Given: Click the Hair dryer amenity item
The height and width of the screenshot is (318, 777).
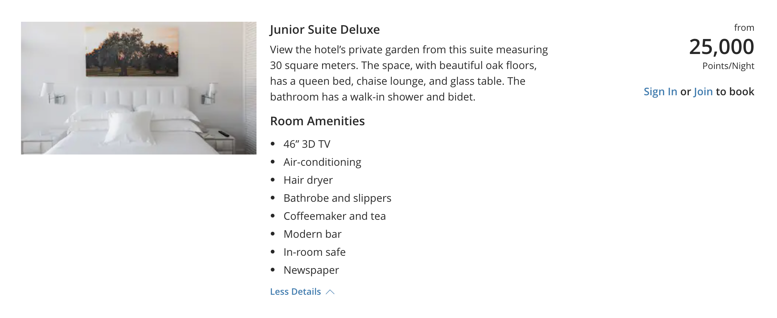Looking at the screenshot, I should pyautogui.click(x=308, y=180).
